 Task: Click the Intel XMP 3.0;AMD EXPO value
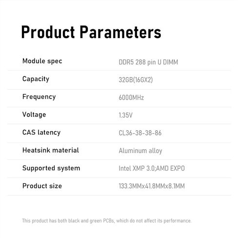(x=152, y=168)
